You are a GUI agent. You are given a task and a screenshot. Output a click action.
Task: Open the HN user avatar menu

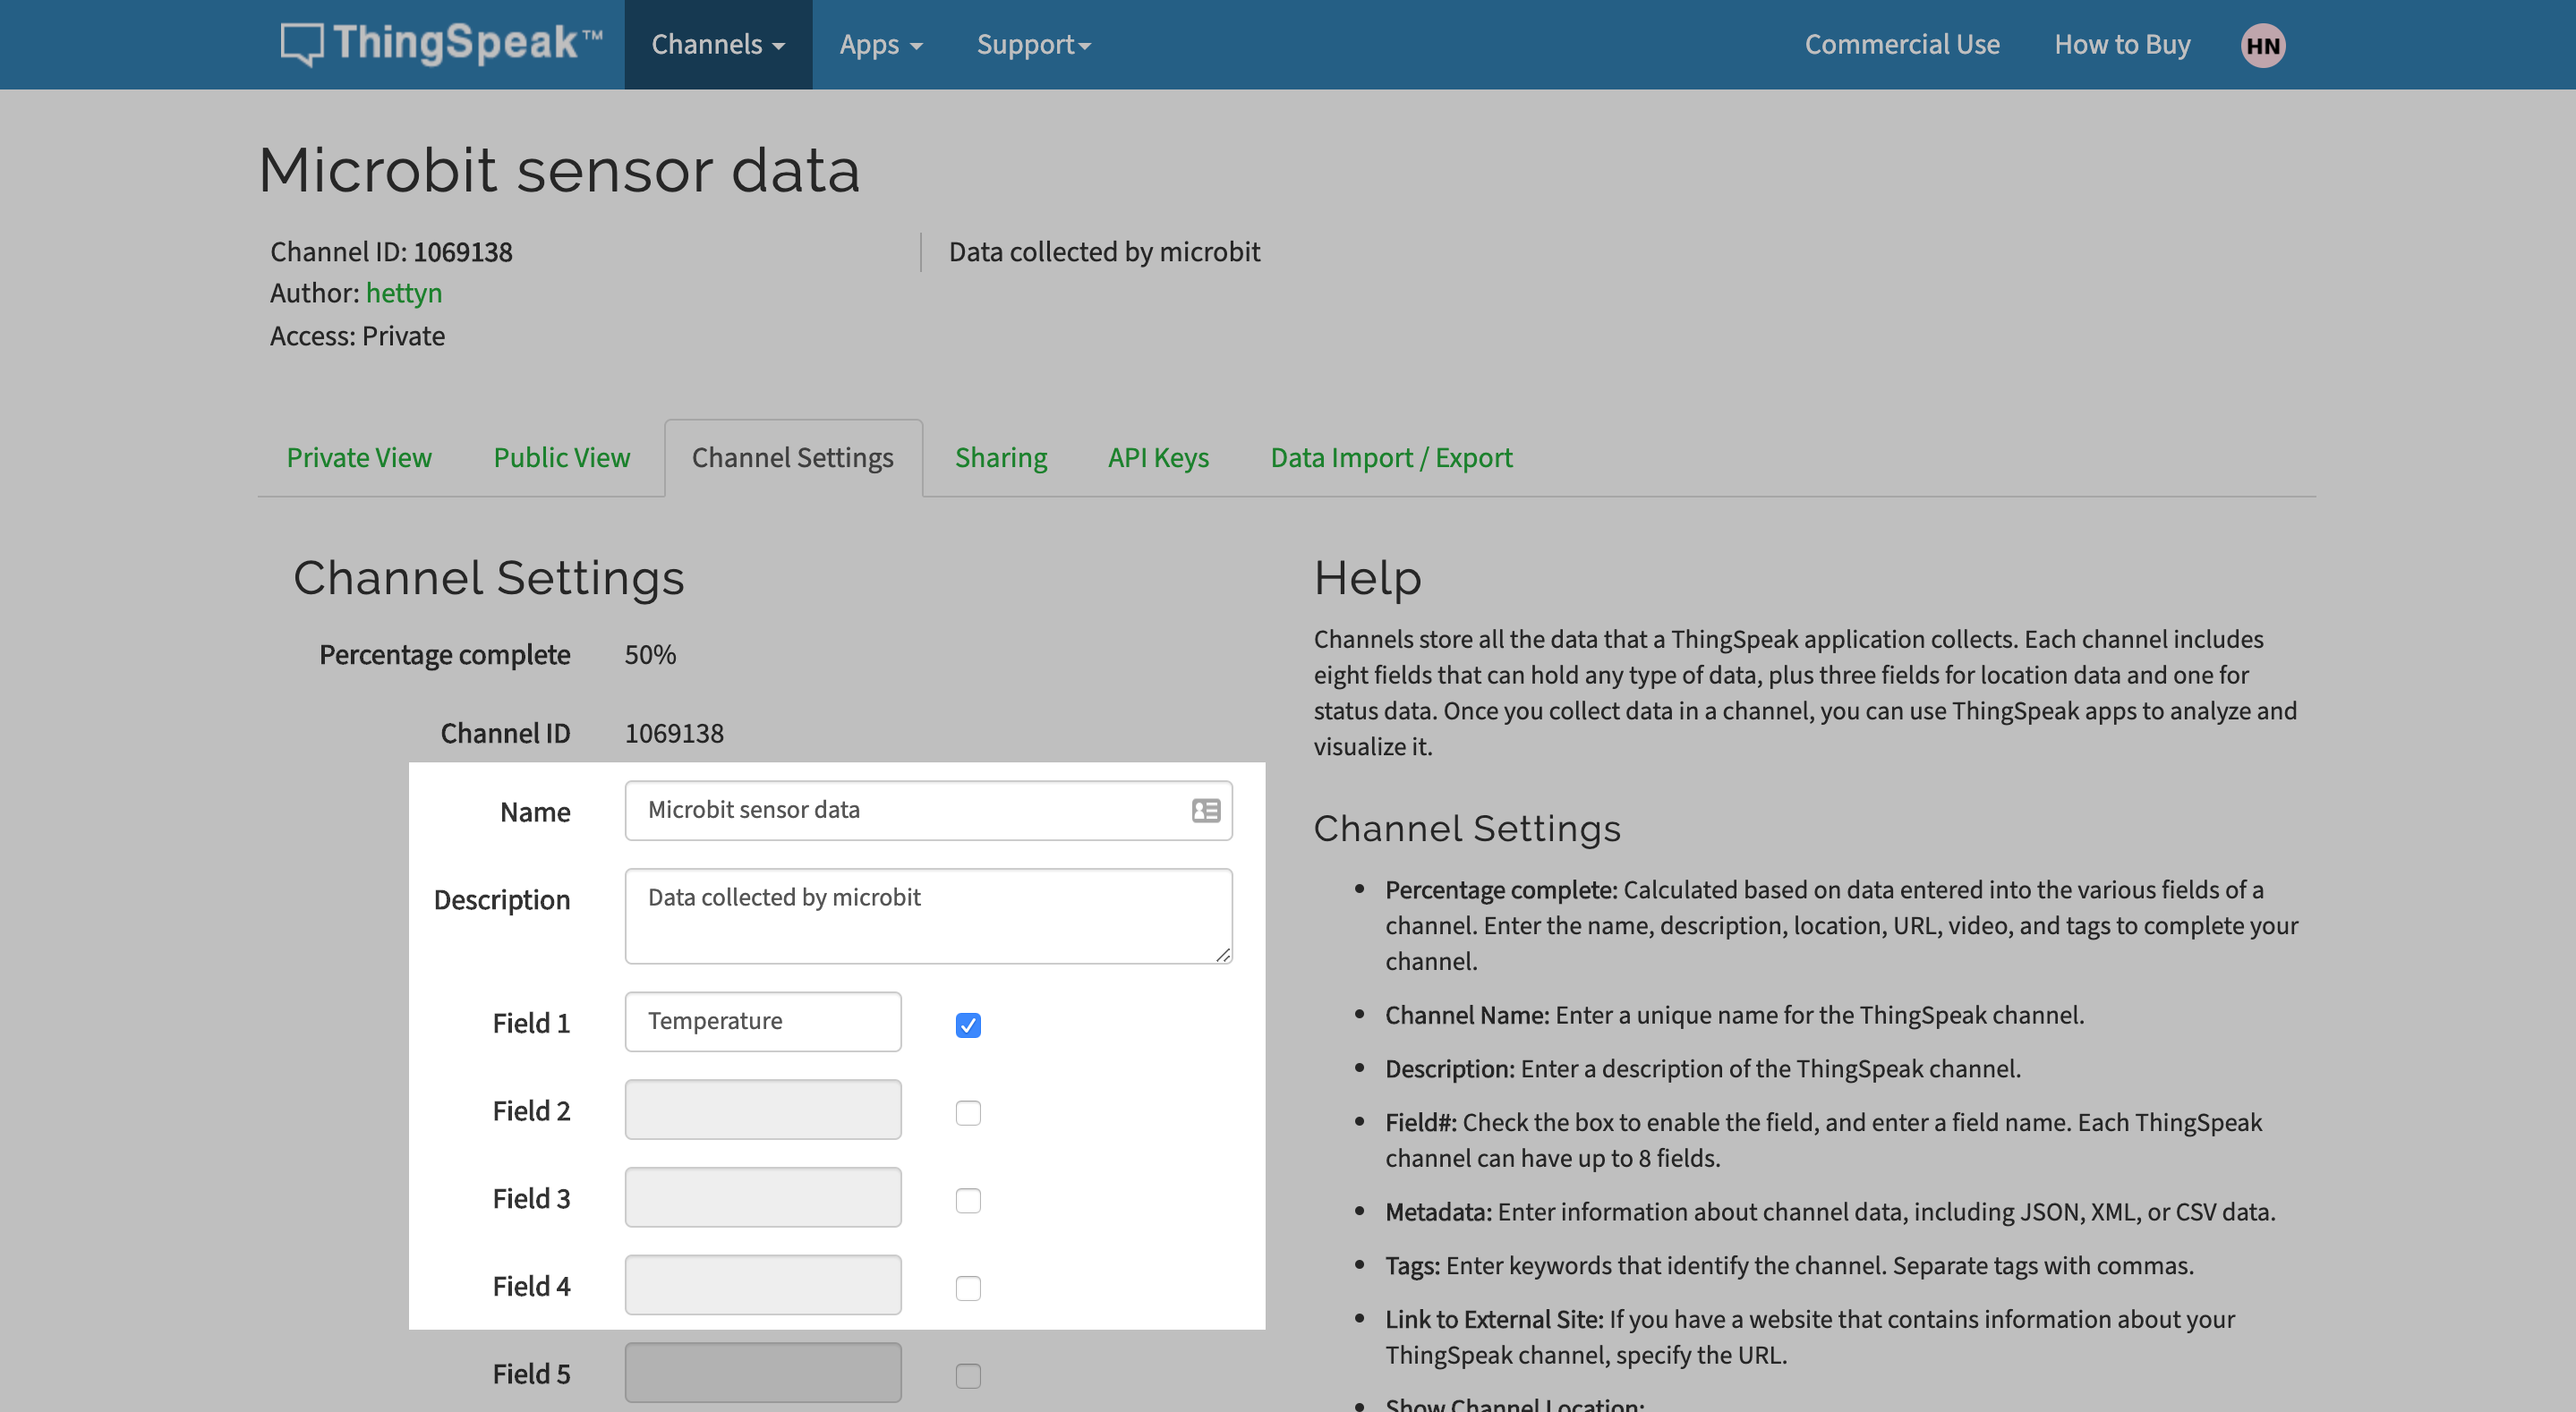(2262, 45)
